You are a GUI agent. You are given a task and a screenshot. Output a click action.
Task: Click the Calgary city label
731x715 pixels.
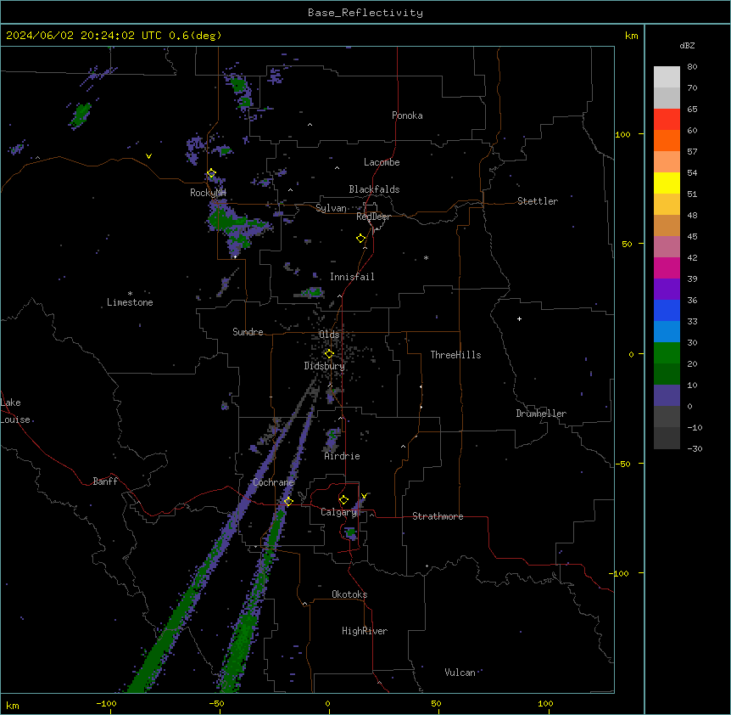coord(338,512)
